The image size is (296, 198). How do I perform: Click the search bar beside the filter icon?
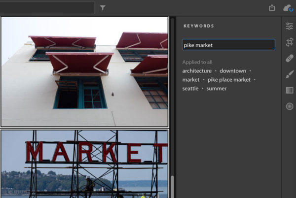pos(47,8)
